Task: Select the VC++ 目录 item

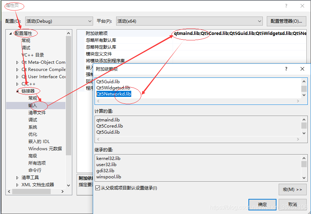Action: tap(33, 55)
